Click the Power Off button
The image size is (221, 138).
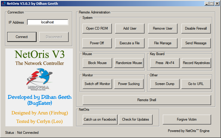[97, 43]
